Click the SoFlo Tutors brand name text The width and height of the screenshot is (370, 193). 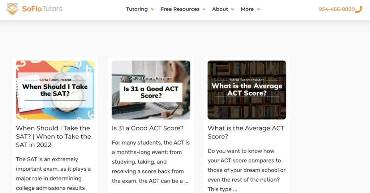42,9
